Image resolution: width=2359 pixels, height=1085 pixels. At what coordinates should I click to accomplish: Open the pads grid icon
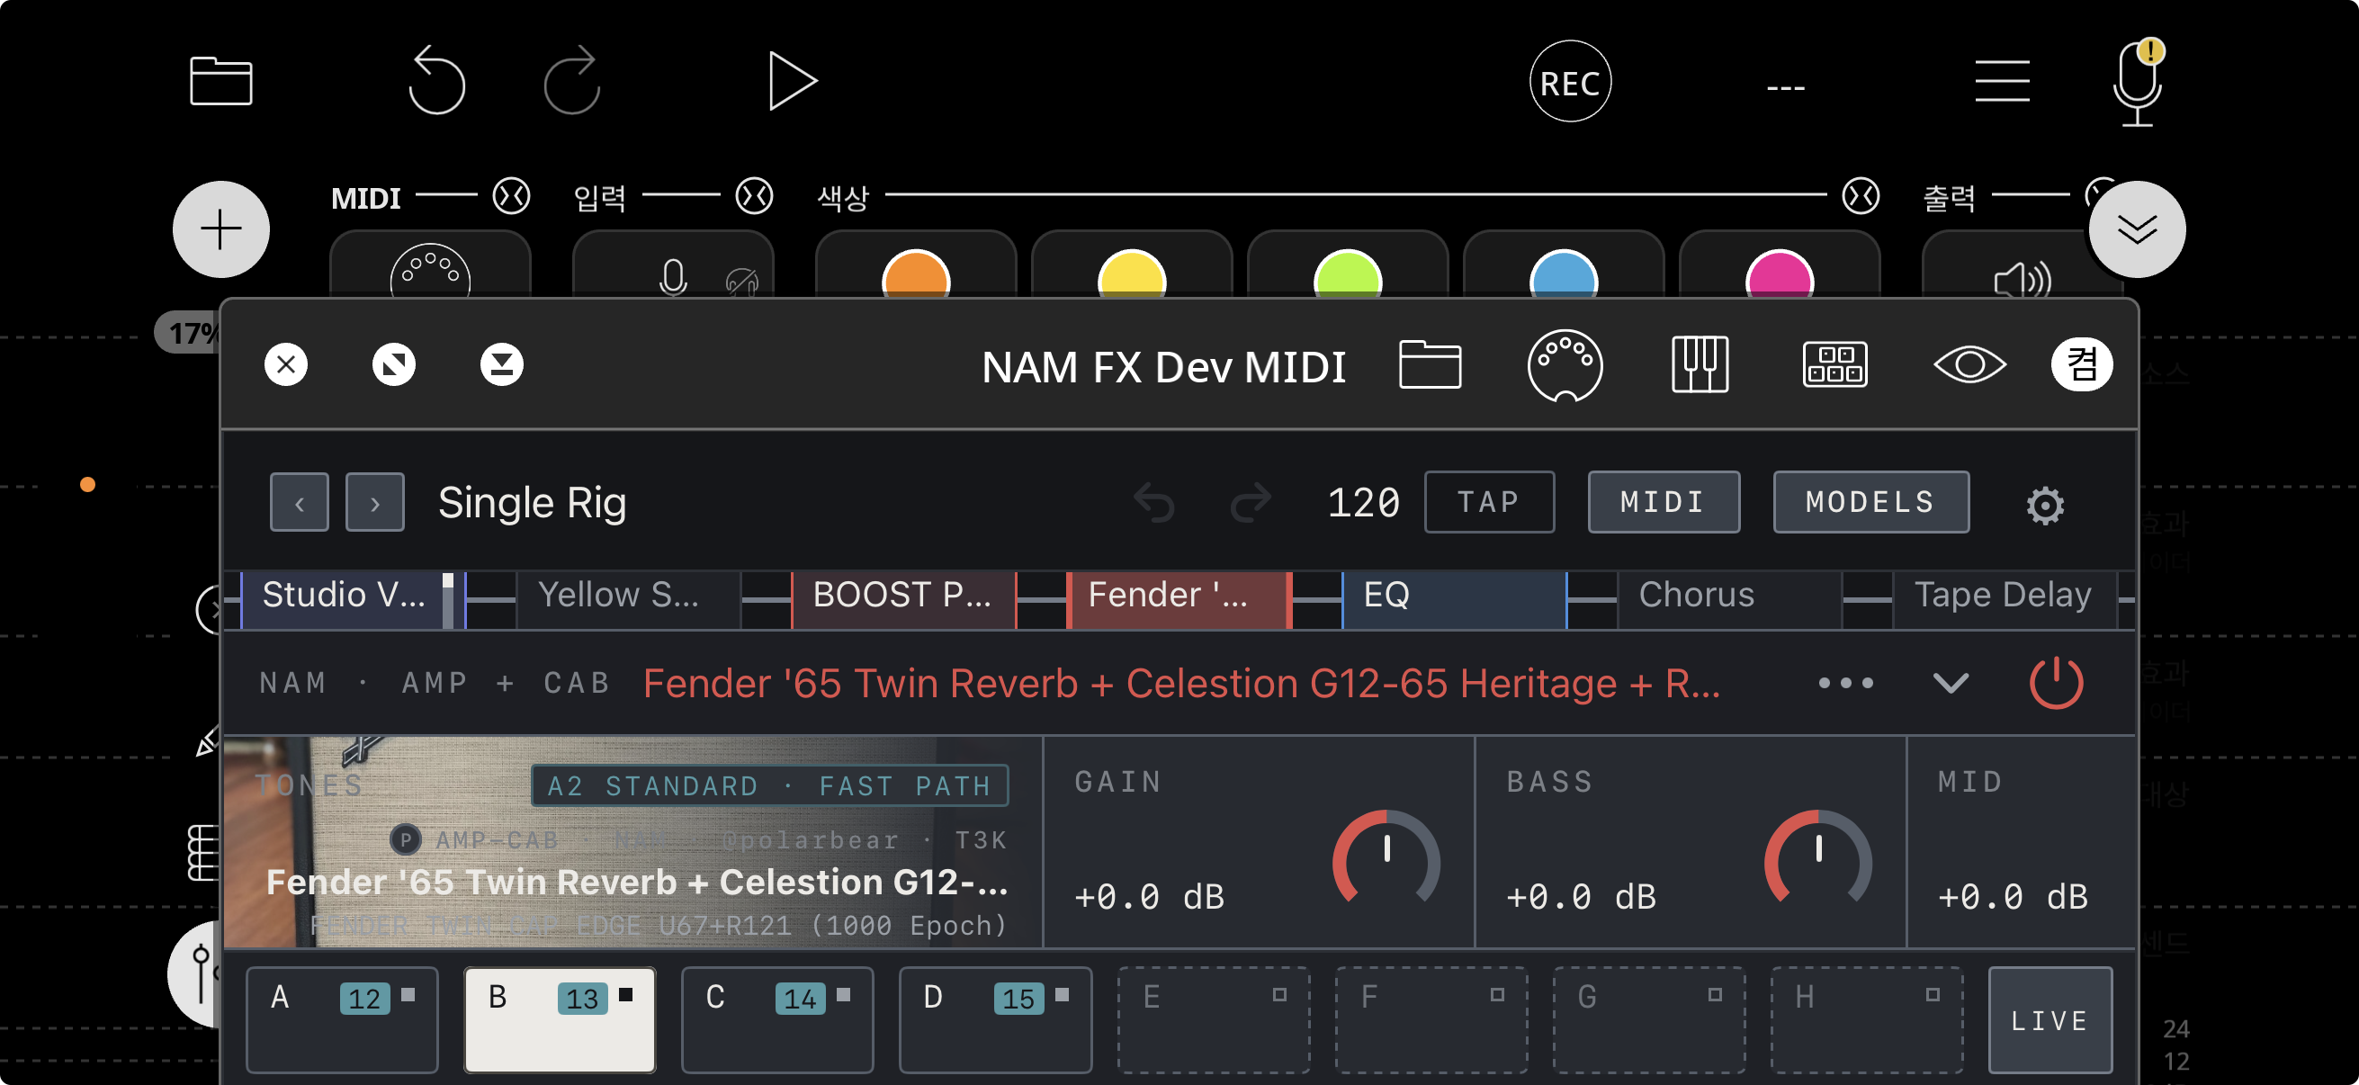click(x=1834, y=364)
